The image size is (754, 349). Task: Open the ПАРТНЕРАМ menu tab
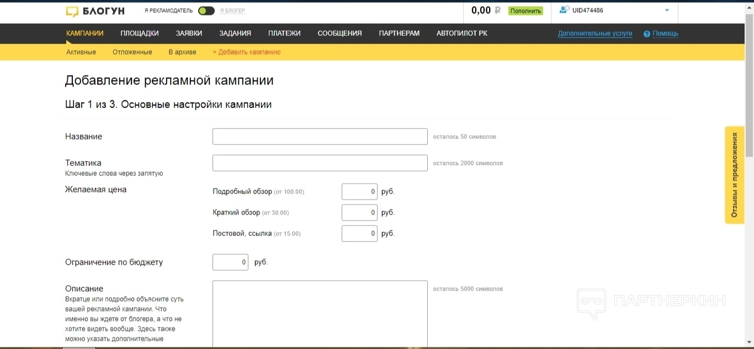pyautogui.click(x=399, y=33)
